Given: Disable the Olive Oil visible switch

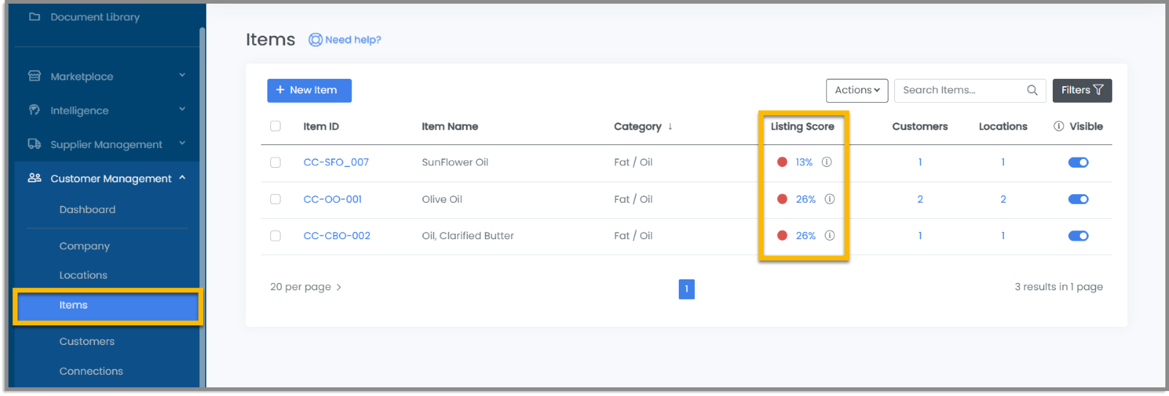Looking at the screenshot, I should click(x=1078, y=199).
